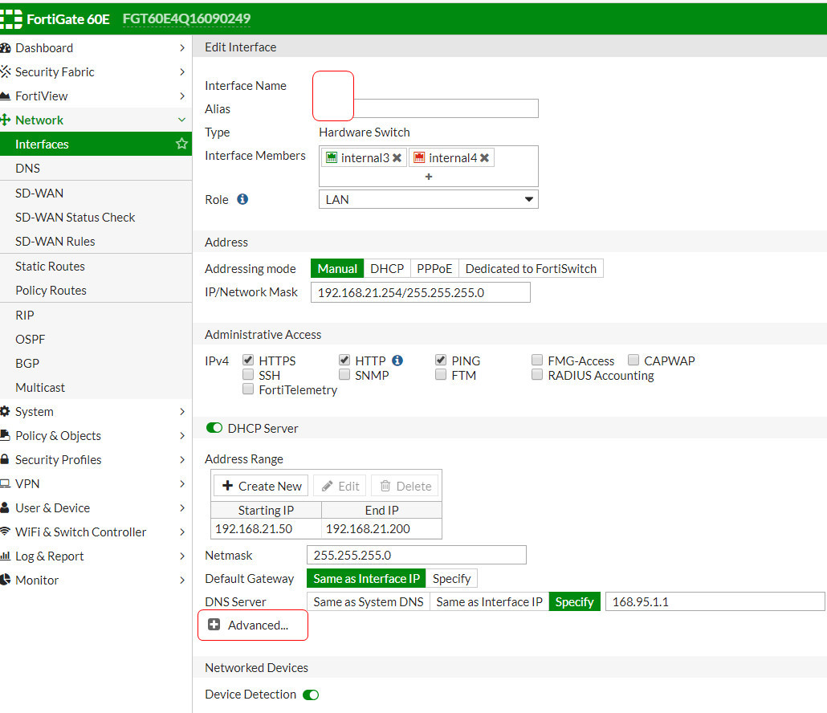Open the Static Routes page
This screenshot has height=713, width=827.
point(50,266)
